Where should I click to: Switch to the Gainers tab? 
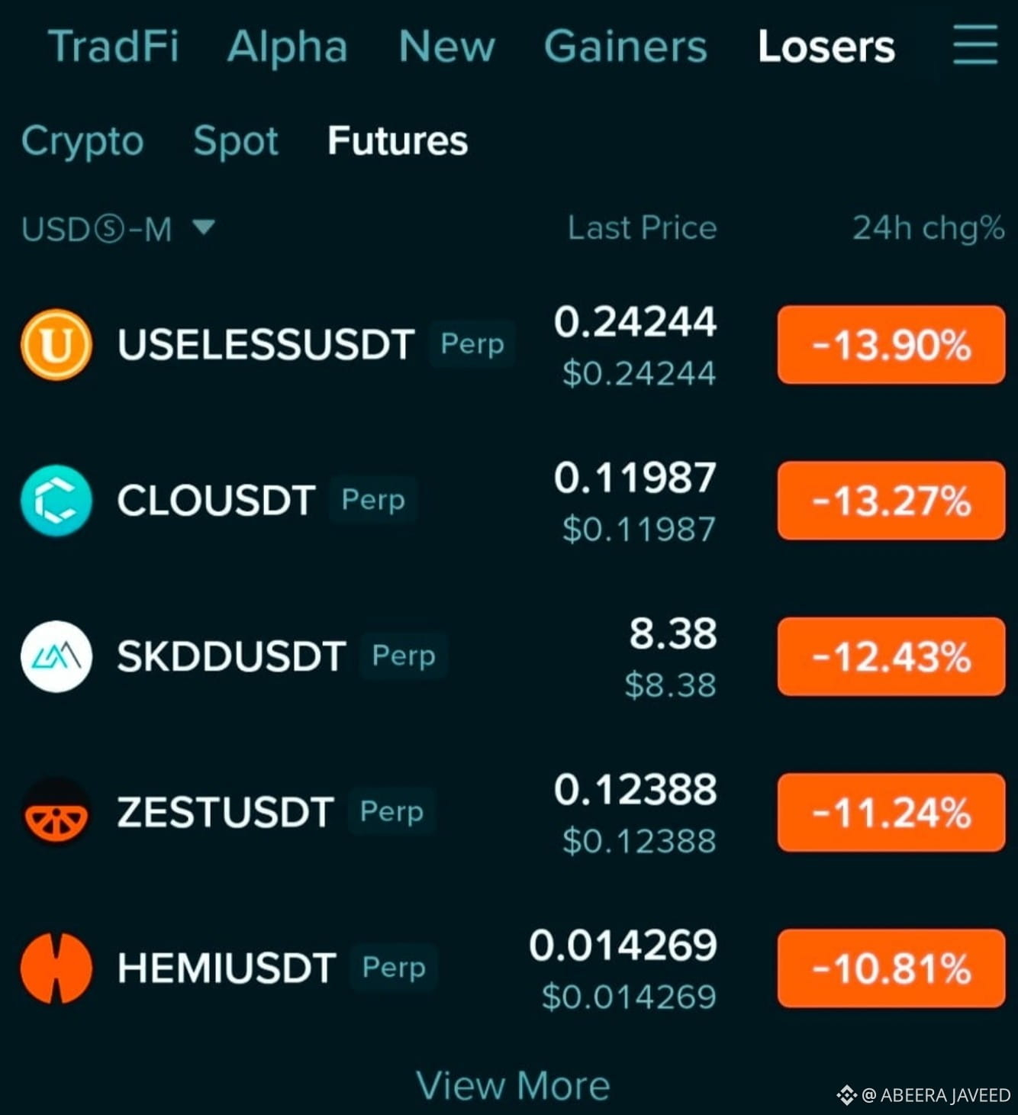pyautogui.click(x=626, y=46)
